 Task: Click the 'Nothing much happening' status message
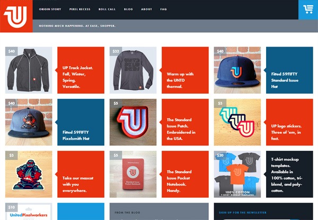77,26
